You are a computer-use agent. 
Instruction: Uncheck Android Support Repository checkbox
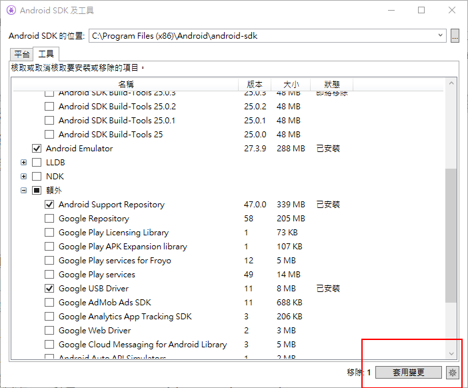49,205
